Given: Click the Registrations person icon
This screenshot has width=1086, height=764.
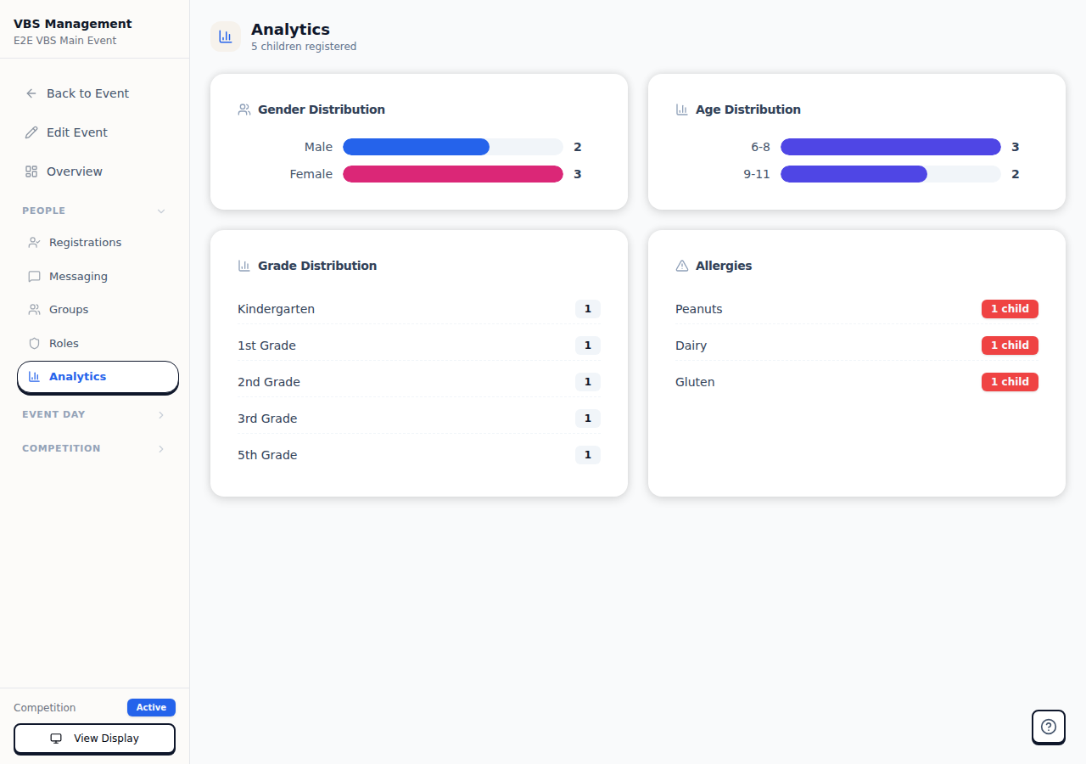Looking at the screenshot, I should pos(36,242).
